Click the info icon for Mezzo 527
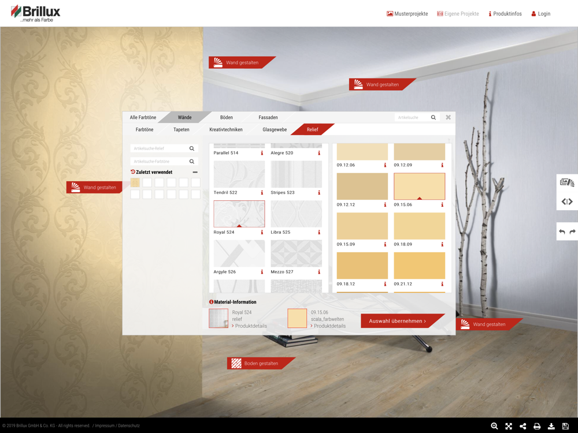The height and width of the screenshot is (433, 578). 319,272
